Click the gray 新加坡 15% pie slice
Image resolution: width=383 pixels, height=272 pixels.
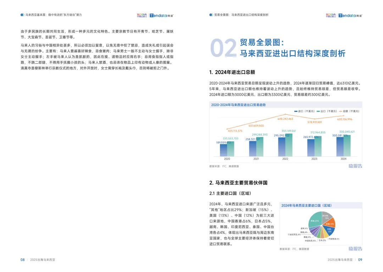click(x=326, y=217)
